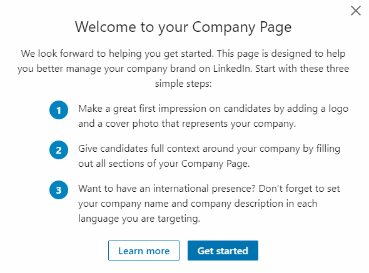Click the 'simple steps:' line of the intro
The width and height of the screenshot is (369, 273).
(x=183, y=84)
